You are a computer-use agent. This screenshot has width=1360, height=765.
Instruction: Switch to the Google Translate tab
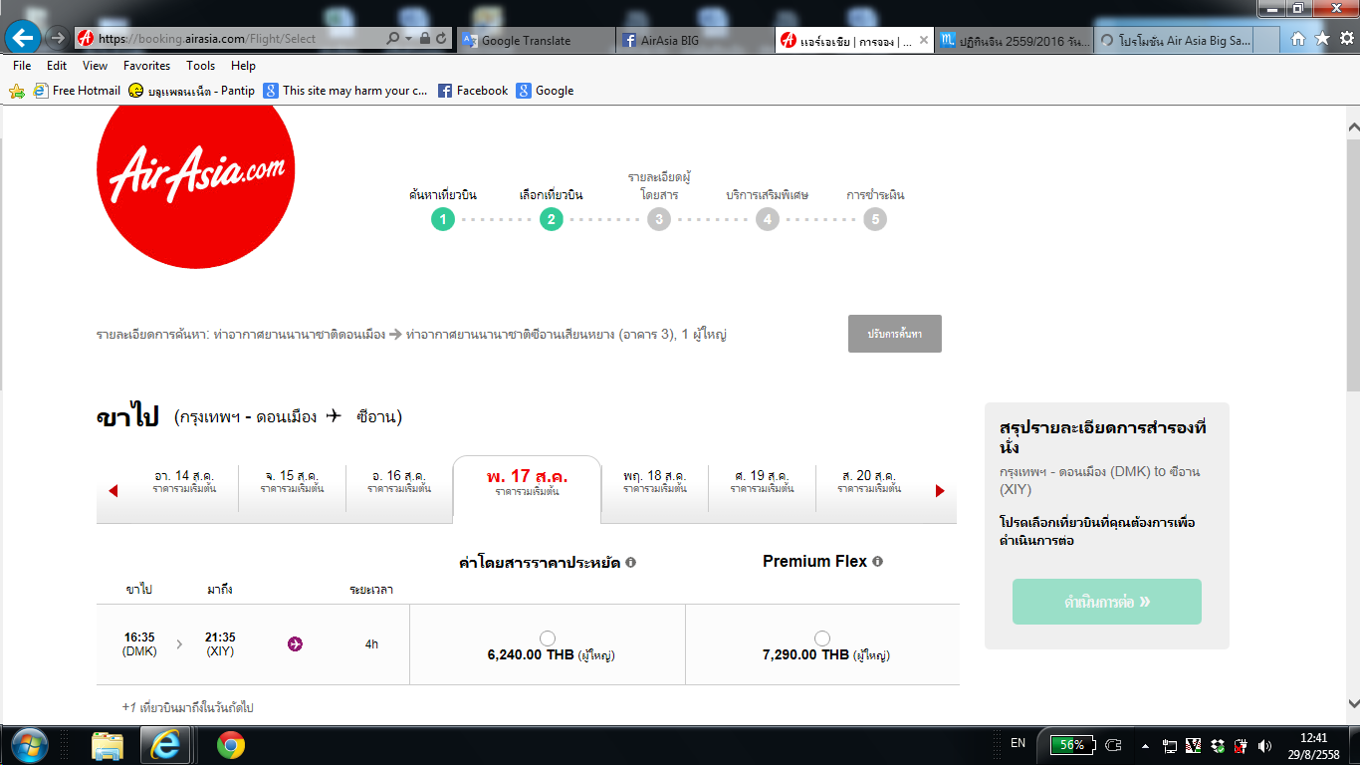click(536, 40)
